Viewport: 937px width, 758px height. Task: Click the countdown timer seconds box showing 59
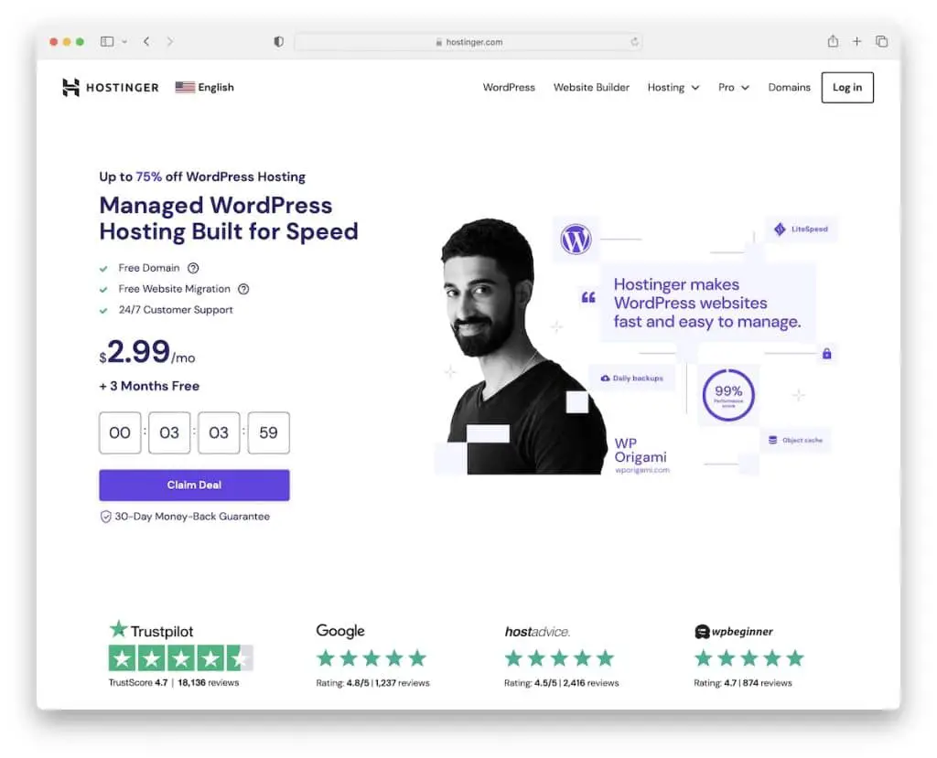268,432
